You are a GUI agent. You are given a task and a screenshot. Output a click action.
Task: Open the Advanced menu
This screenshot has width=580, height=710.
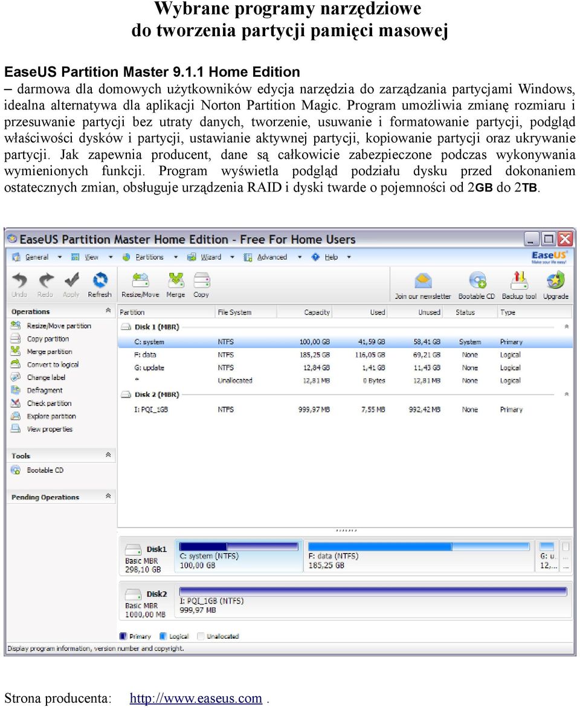click(x=272, y=257)
